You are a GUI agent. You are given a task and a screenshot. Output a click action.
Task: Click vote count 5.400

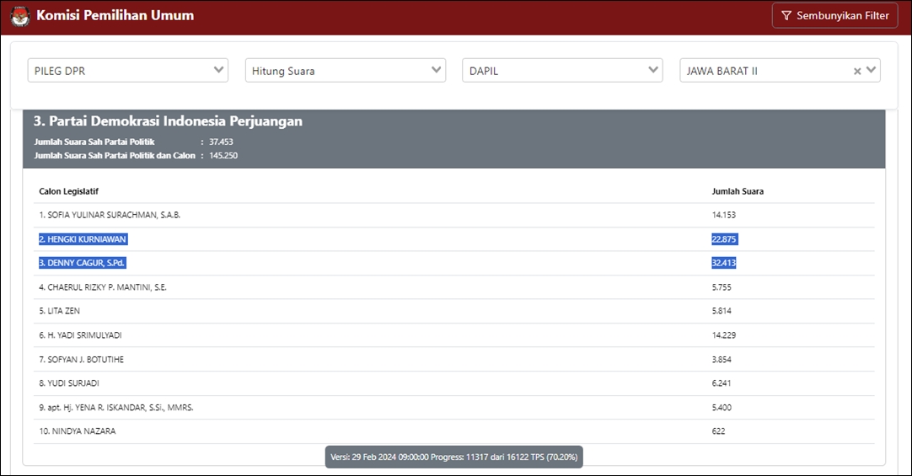[722, 408]
